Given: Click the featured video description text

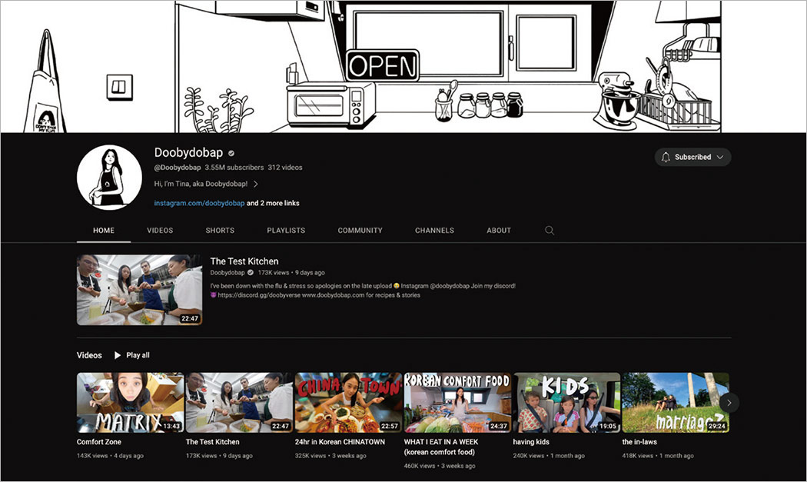Looking at the screenshot, I should [x=363, y=291].
